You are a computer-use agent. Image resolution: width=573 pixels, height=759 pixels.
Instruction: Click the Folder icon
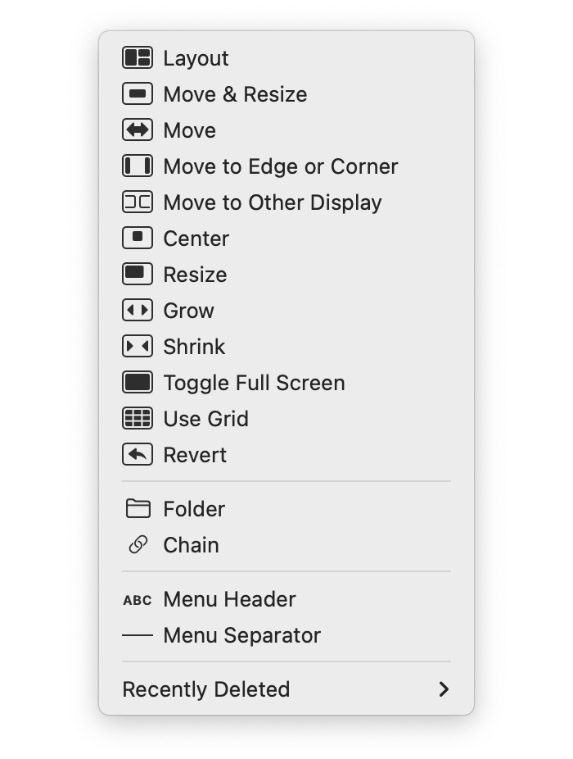coord(138,509)
